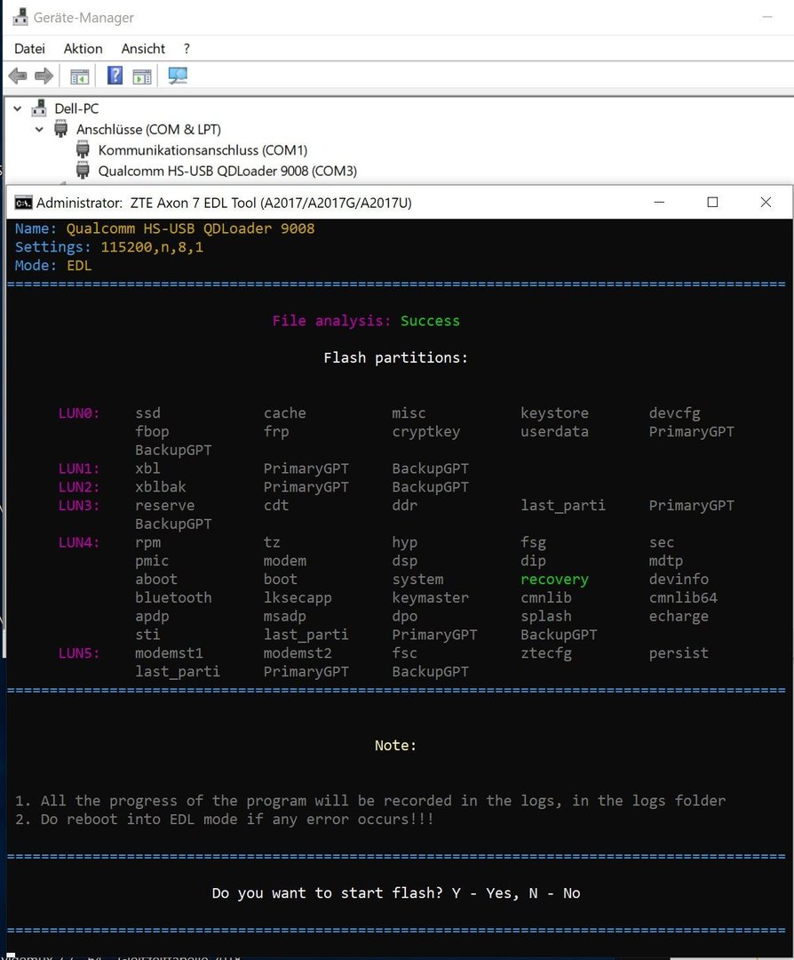
Task: Toggle the action pane toolbar icon
Action: [x=142, y=76]
